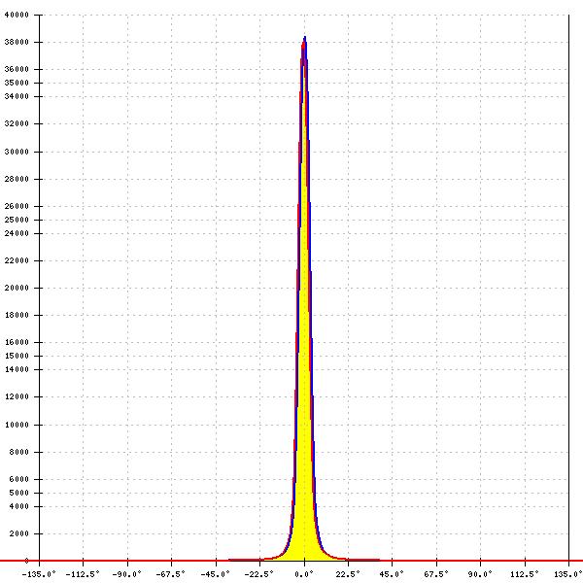Click the 112.5° x-axis label
Screen dimensions: 583x583
pyautogui.click(x=525, y=574)
